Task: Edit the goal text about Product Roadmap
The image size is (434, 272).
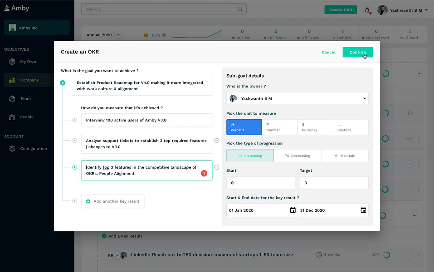Action: [x=142, y=86]
